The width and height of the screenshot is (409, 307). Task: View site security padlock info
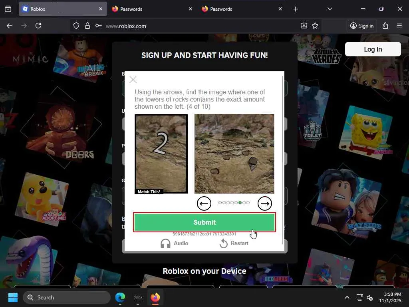tap(87, 26)
